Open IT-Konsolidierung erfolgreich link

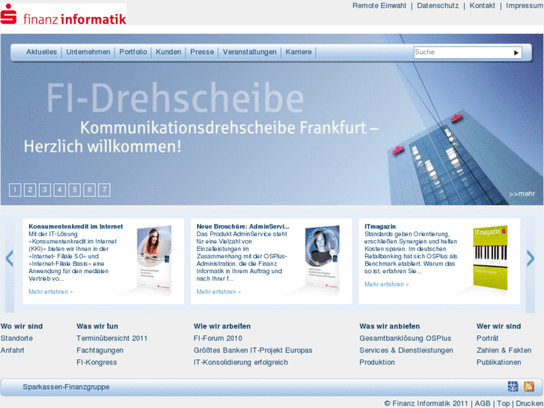tap(241, 362)
